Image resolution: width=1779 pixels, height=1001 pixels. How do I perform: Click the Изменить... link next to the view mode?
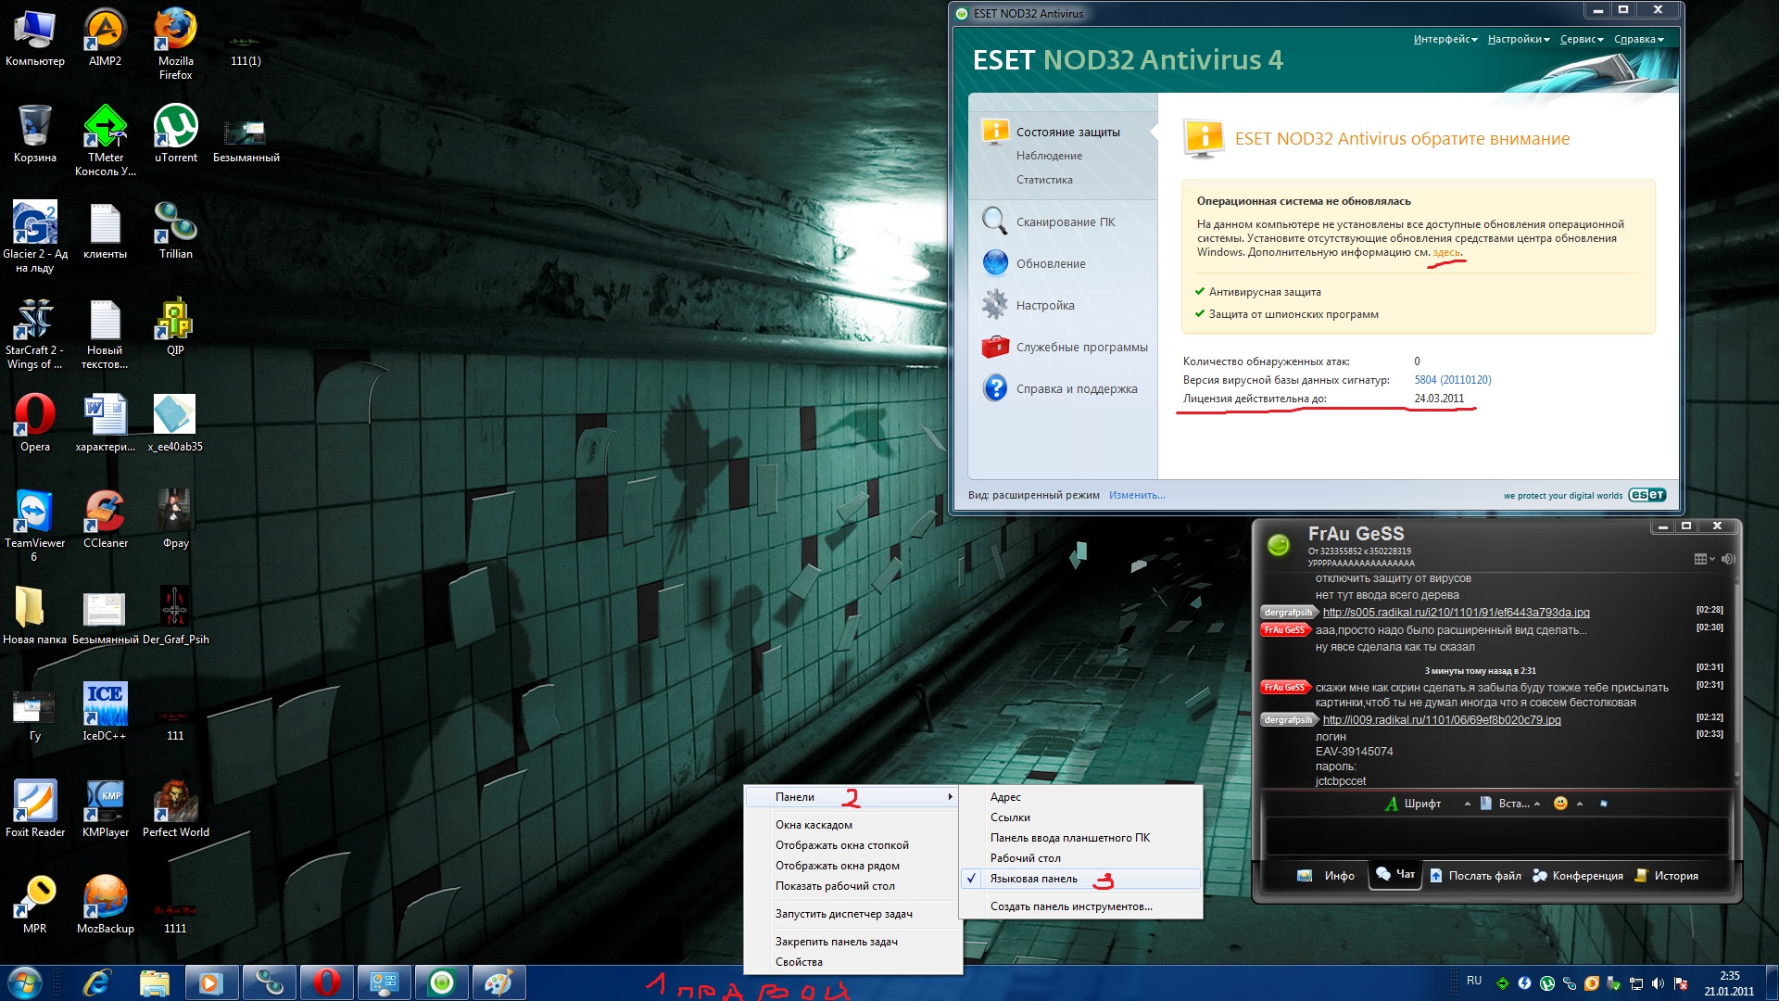click(x=1137, y=495)
